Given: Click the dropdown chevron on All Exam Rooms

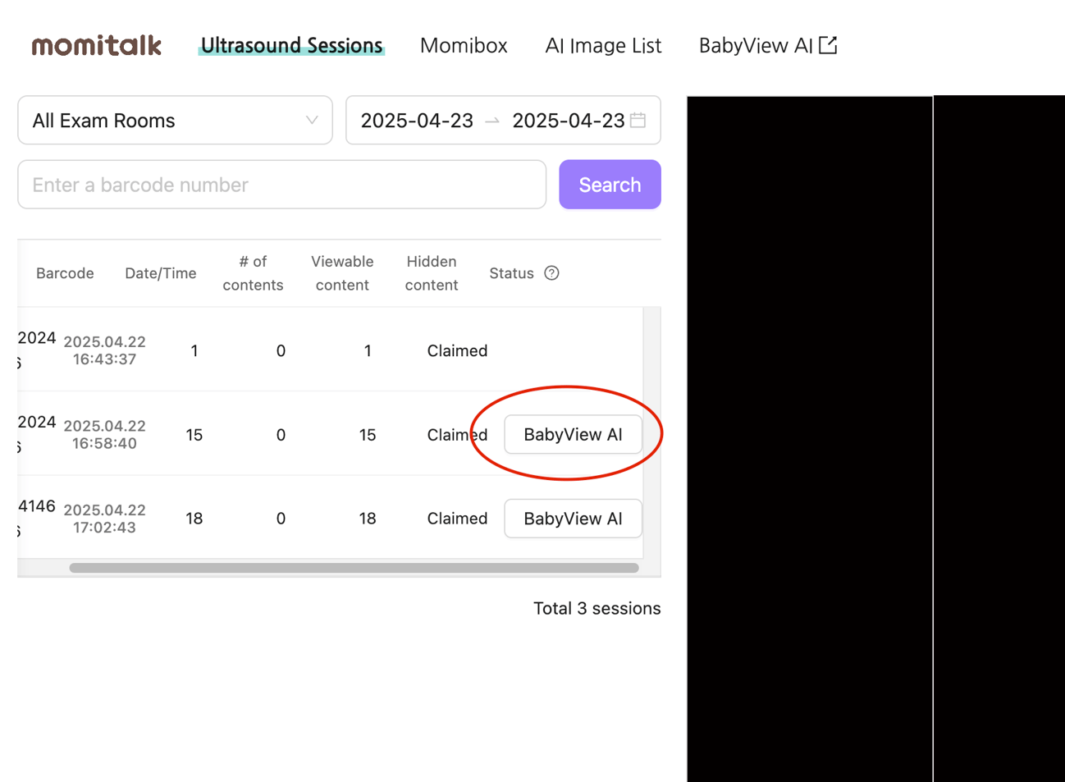Looking at the screenshot, I should point(312,120).
